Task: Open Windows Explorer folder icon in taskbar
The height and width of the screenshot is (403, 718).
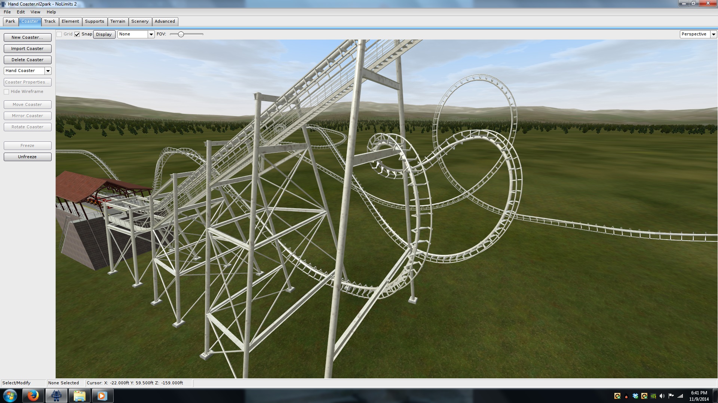Action: click(x=79, y=396)
